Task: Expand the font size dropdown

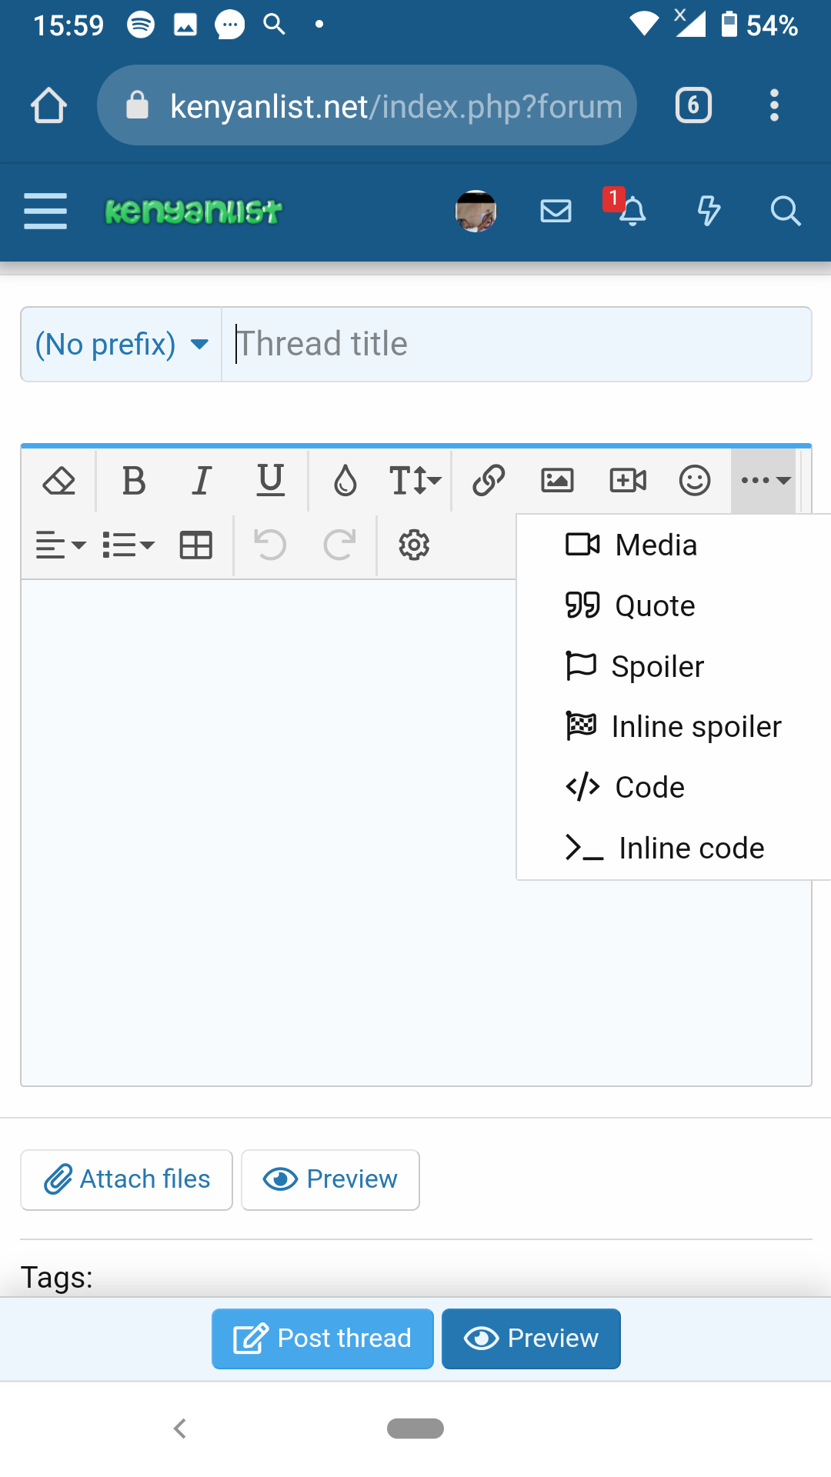Action: 415,481
